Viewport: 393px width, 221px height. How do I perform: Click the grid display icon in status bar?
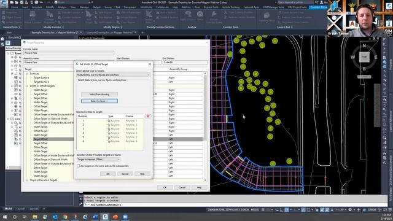[263, 210]
